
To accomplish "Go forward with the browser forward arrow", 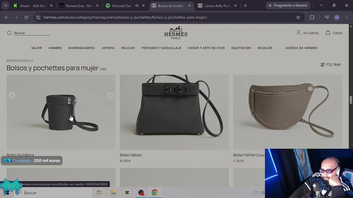I will tap(16, 17).
